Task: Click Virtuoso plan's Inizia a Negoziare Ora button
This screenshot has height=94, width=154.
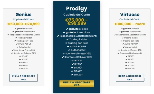Action: 130,78
